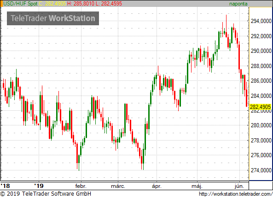
Task: Select the naponta interval label
Action: tap(238, 4)
